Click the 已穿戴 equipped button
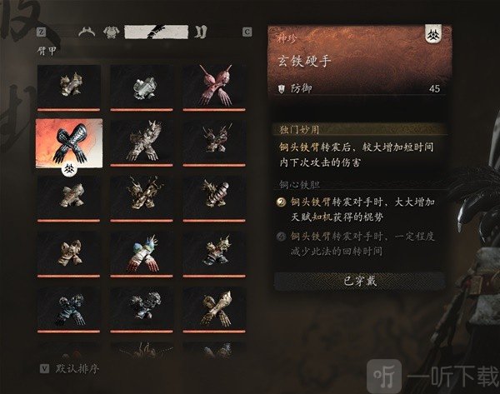The image size is (500, 394). [x=360, y=282]
